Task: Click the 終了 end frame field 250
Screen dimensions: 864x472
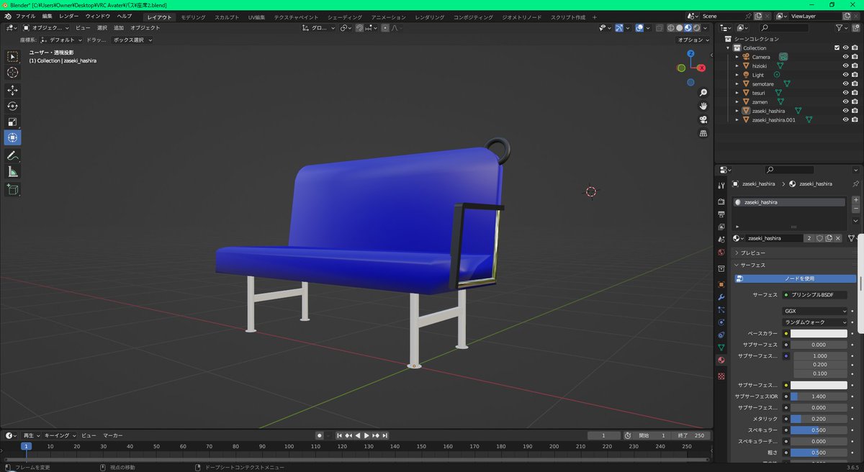Action: (692, 435)
